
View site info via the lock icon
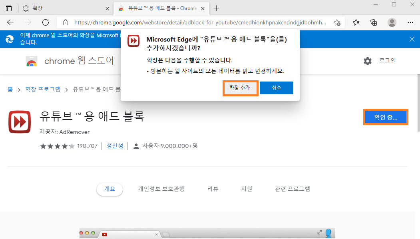(x=66, y=22)
